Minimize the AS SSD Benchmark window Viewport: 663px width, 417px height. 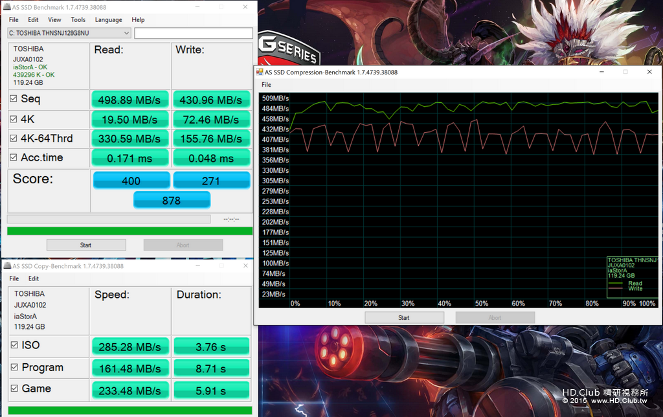197,6
